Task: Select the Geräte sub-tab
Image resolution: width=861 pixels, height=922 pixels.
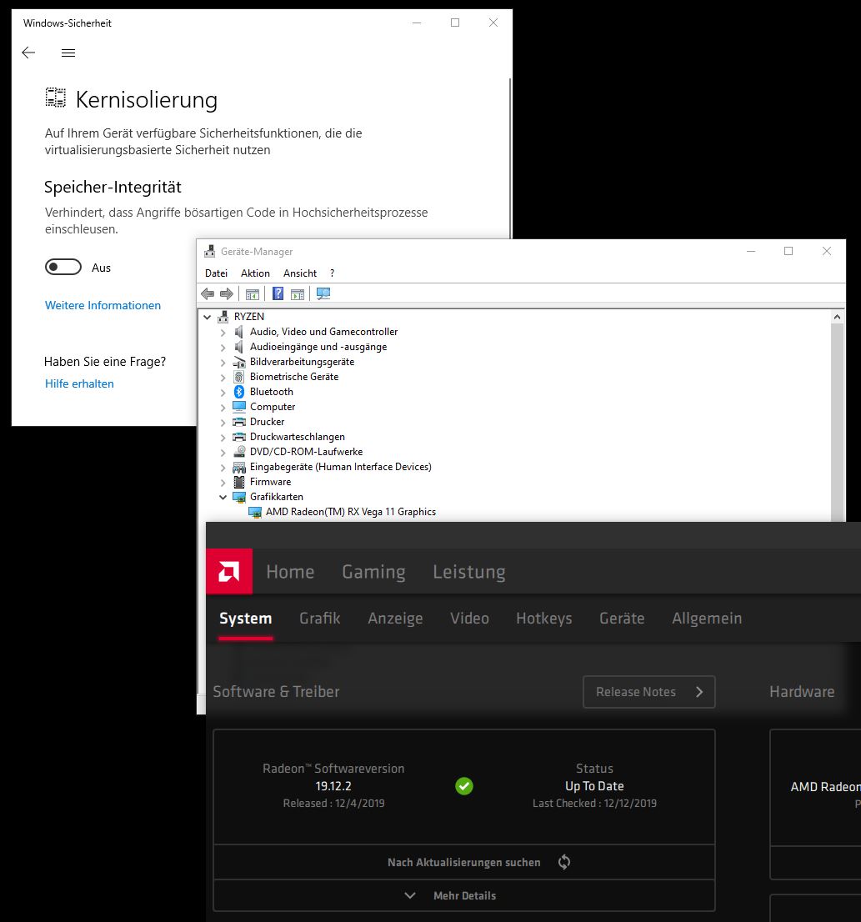Action: point(622,618)
